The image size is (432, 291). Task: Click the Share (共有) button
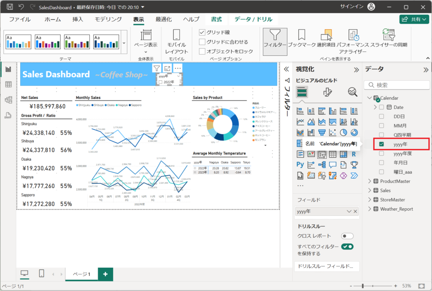click(414, 19)
